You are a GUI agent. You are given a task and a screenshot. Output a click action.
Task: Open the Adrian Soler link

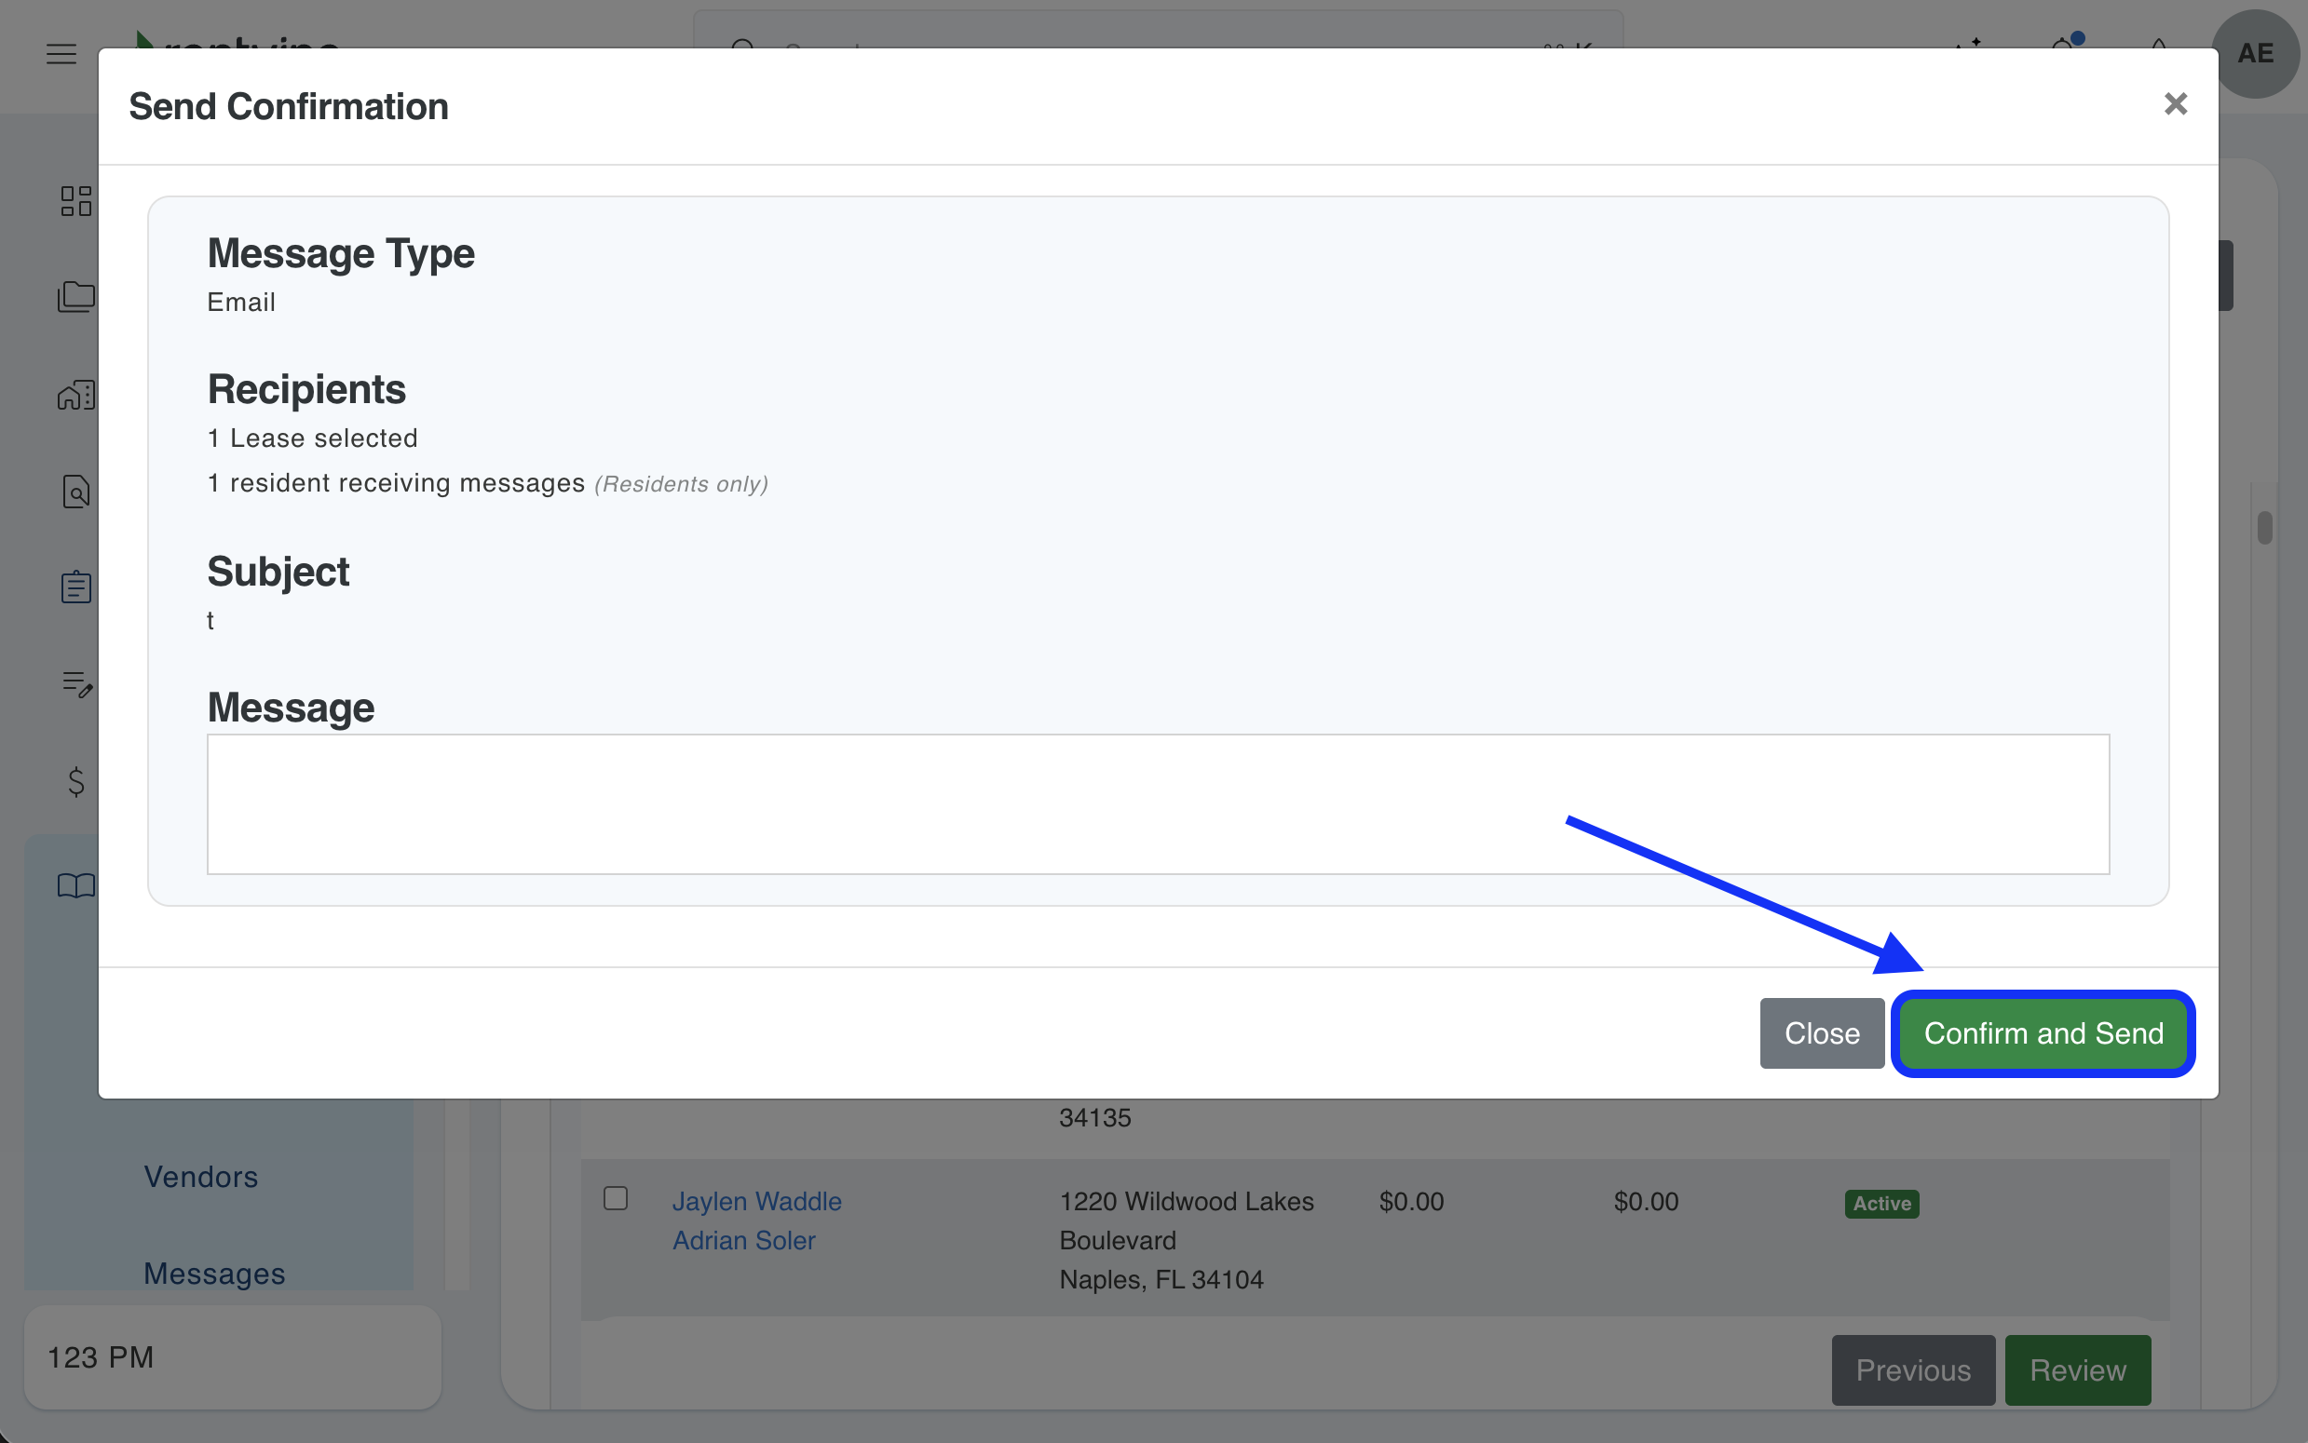(x=743, y=1240)
